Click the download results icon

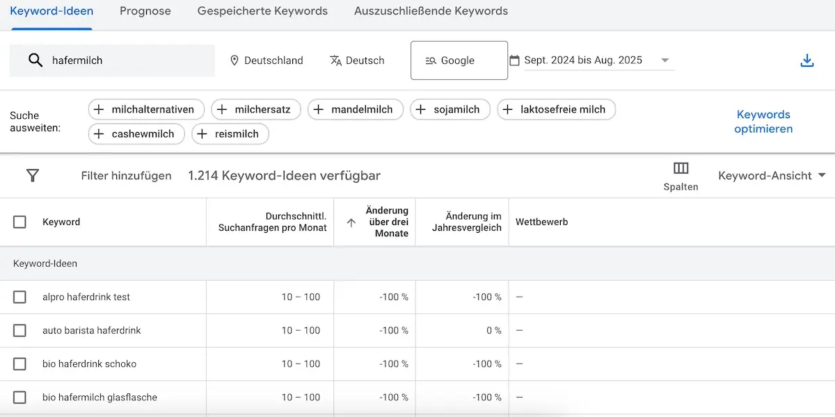coord(807,60)
